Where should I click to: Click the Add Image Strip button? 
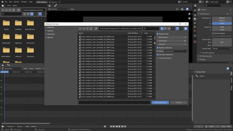[x=160, y=103]
